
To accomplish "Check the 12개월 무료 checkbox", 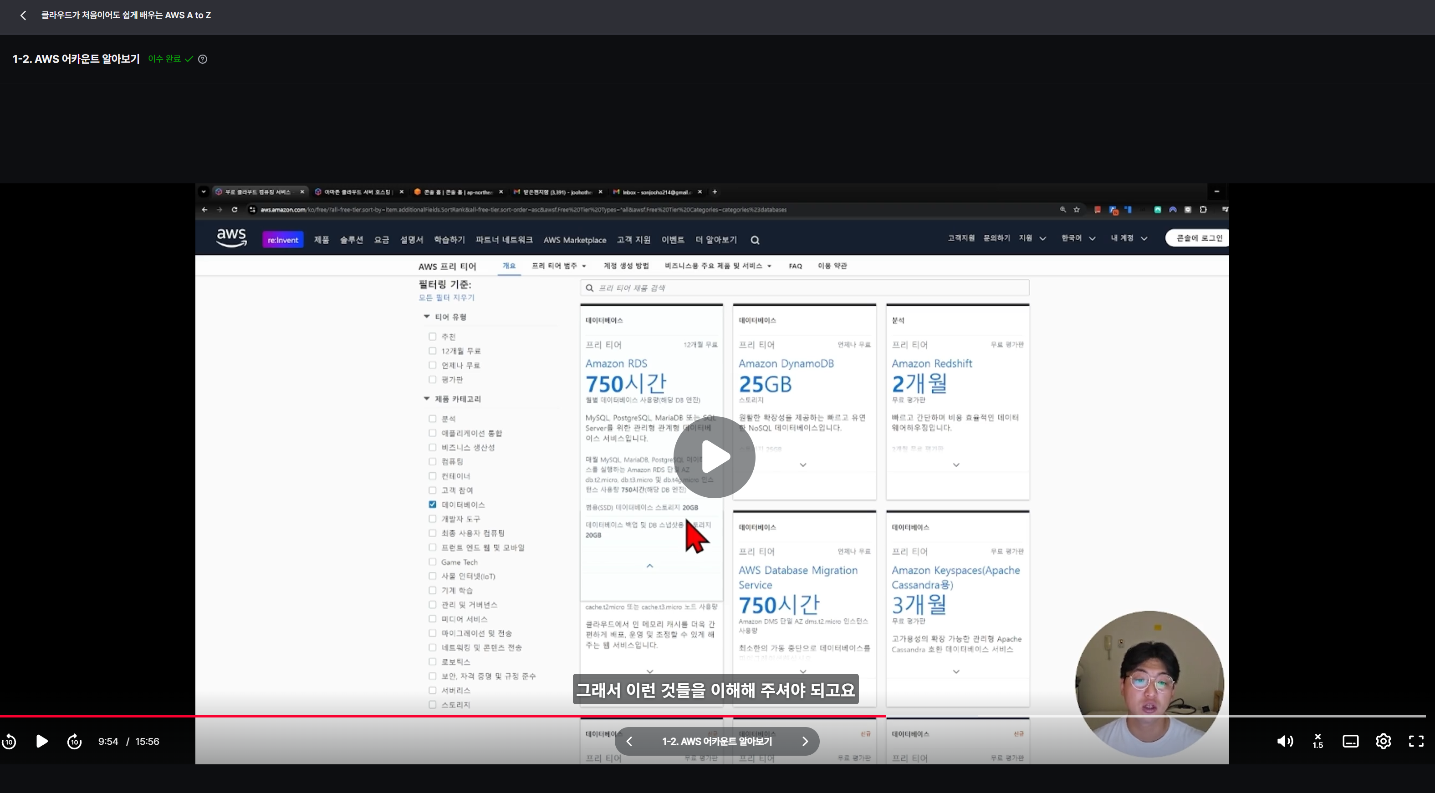I will tap(432, 351).
